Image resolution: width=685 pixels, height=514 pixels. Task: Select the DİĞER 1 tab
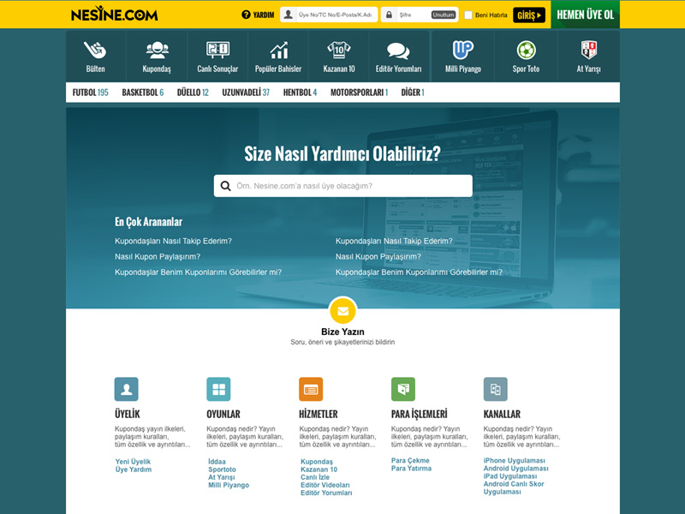[x=413, y=93]
